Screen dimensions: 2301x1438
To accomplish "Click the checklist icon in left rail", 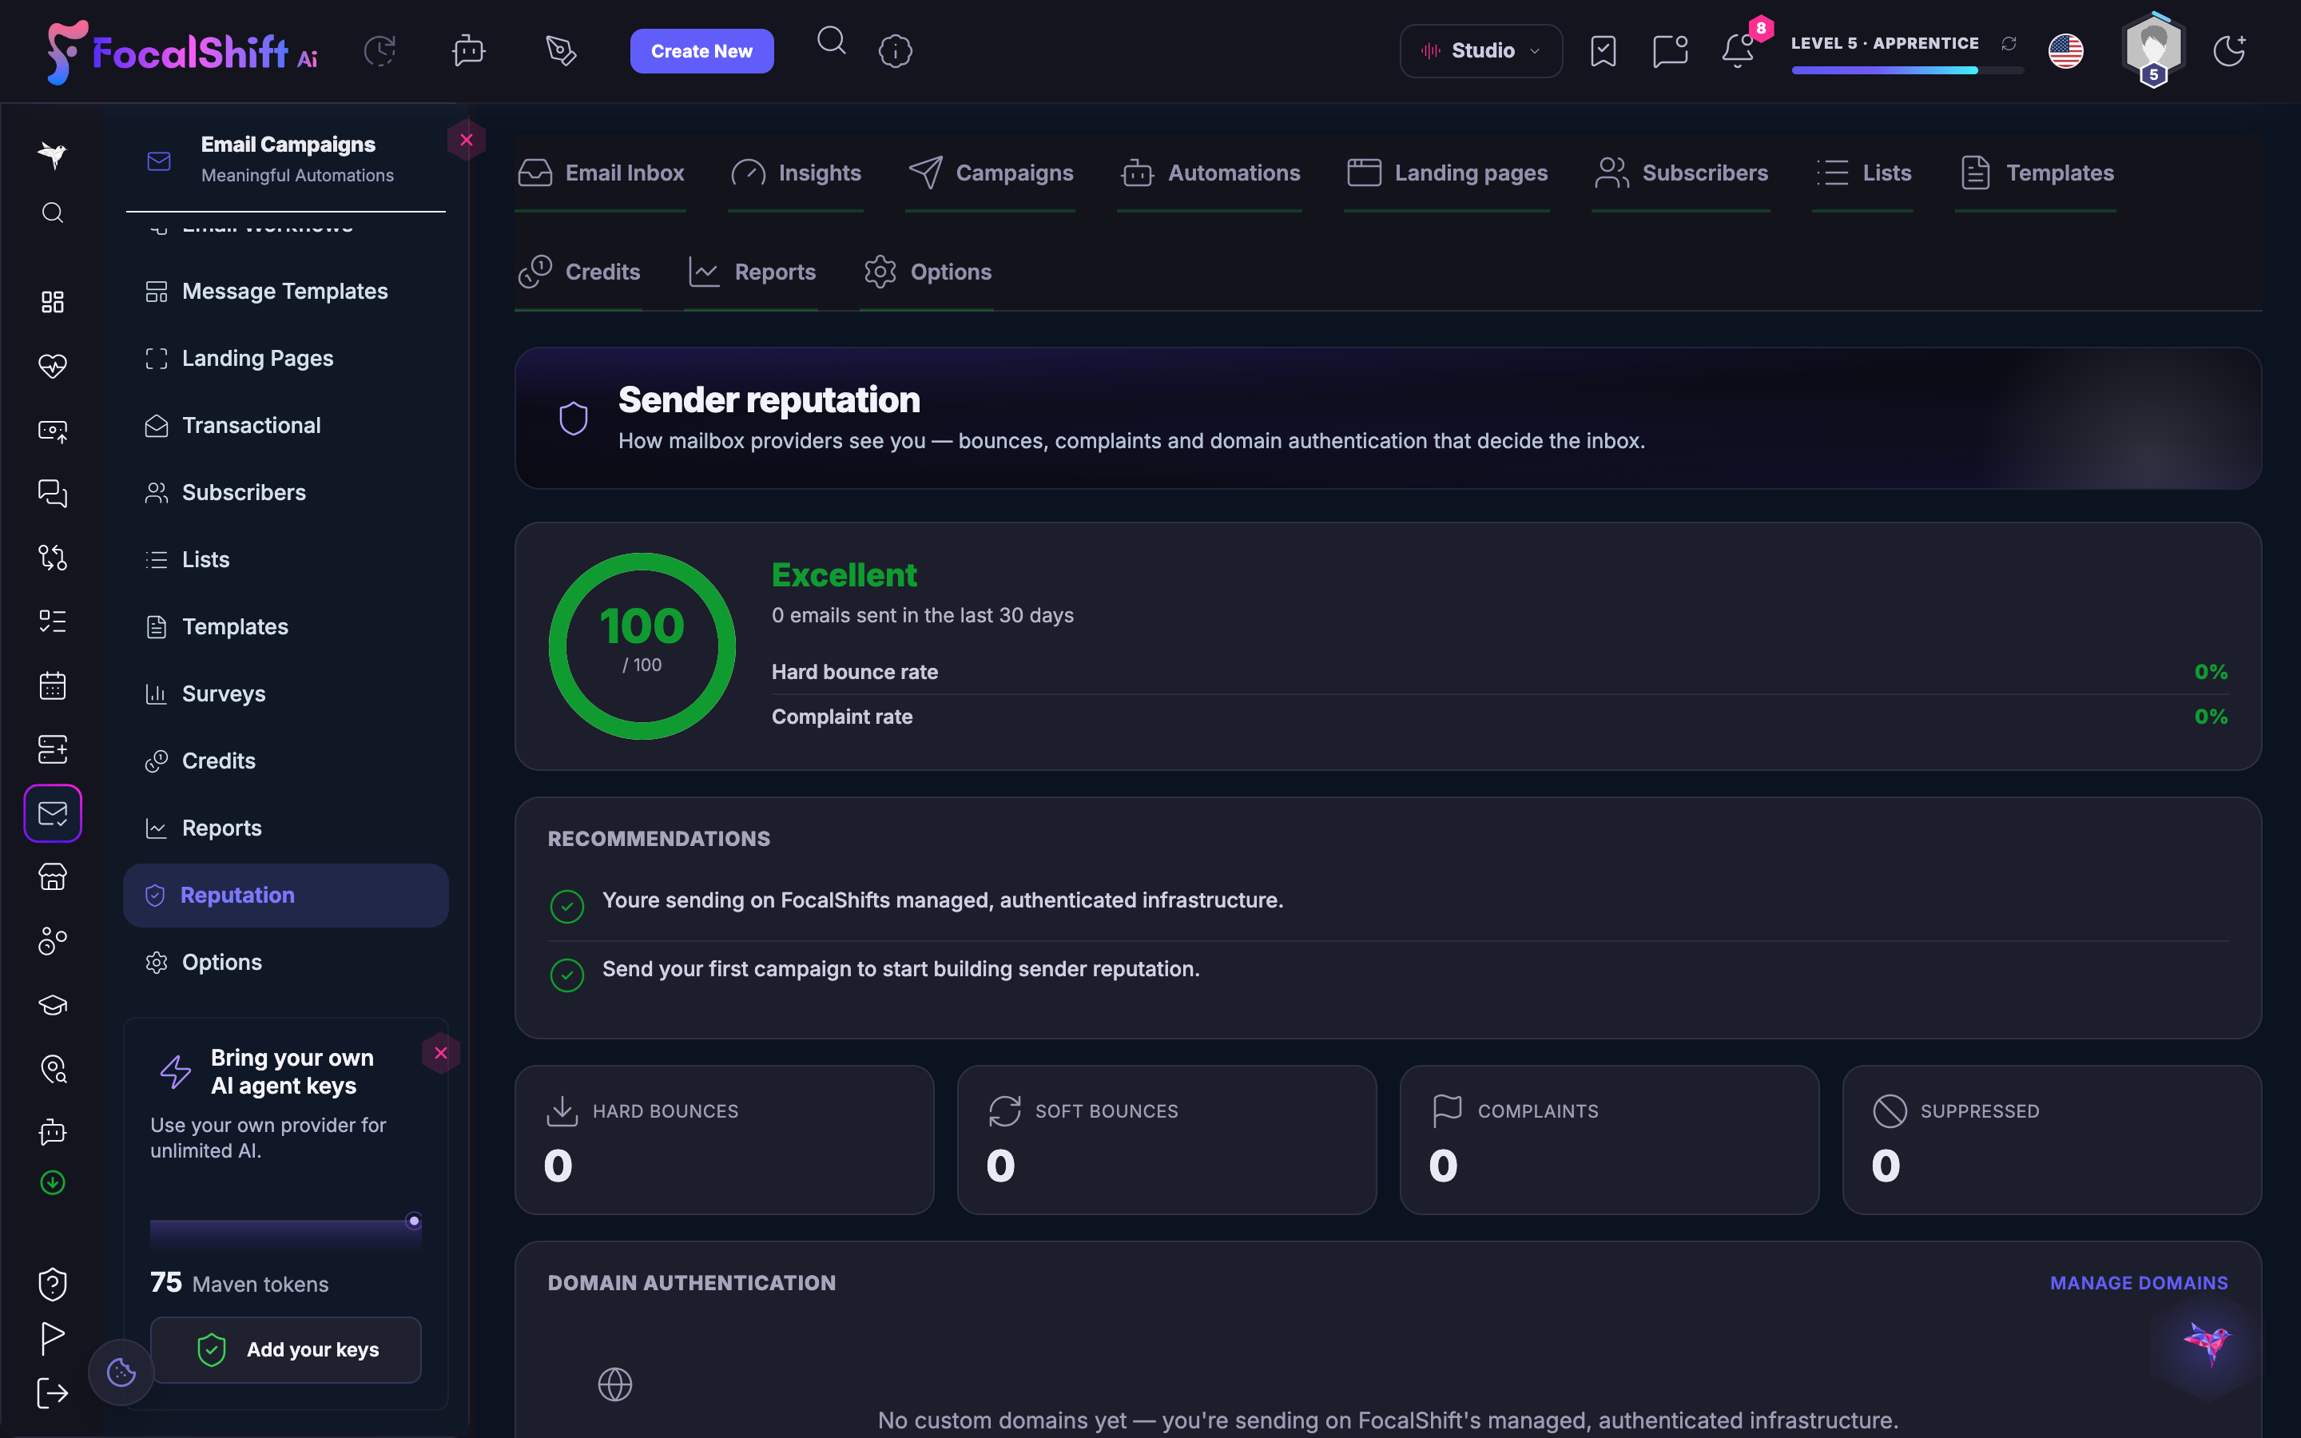I will [52, 622].
